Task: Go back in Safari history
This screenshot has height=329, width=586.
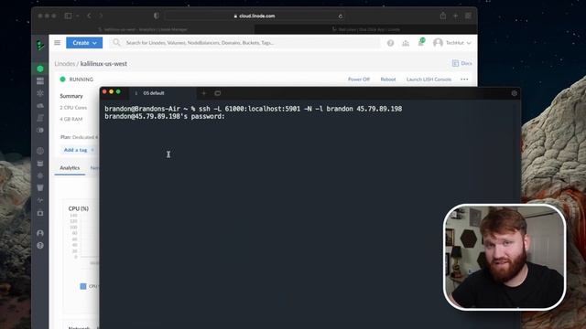Action: (89, 16)
